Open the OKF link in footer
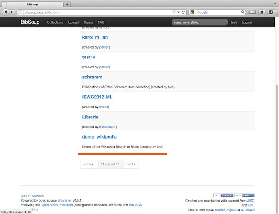This screenshot has height=214, width=279. 251,205
